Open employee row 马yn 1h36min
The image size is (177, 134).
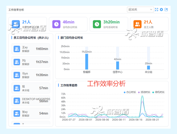pyautogui.click(x=31, y=75)
